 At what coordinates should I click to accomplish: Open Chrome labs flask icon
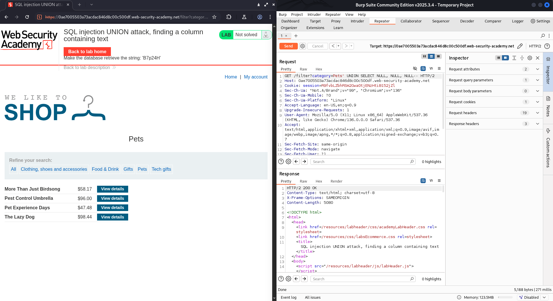pos(244,17)
